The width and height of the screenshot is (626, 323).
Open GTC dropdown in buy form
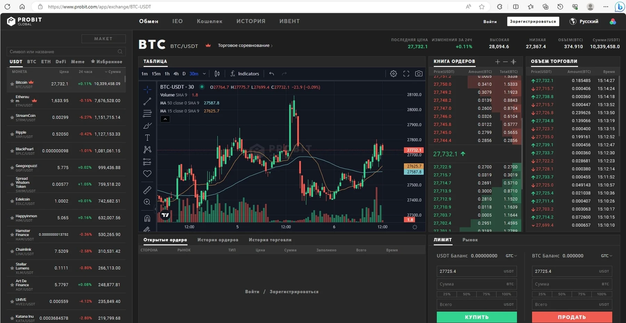click(511, 256)
